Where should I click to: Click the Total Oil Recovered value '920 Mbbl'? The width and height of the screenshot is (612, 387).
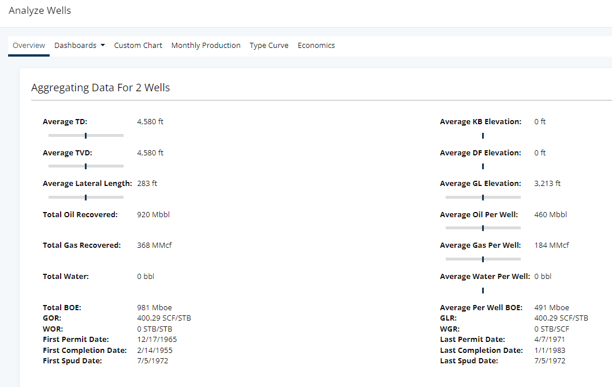tap(154, 214)
